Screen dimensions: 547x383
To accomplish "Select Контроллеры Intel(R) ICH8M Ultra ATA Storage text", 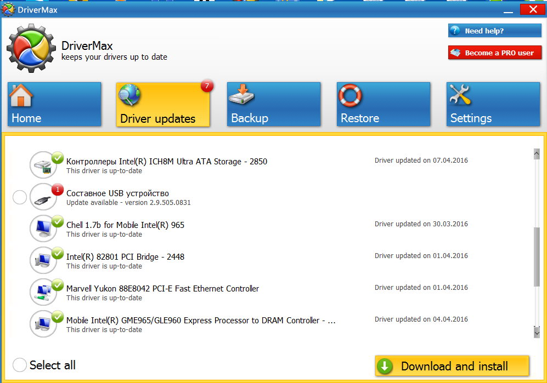I will click(167, 161).
